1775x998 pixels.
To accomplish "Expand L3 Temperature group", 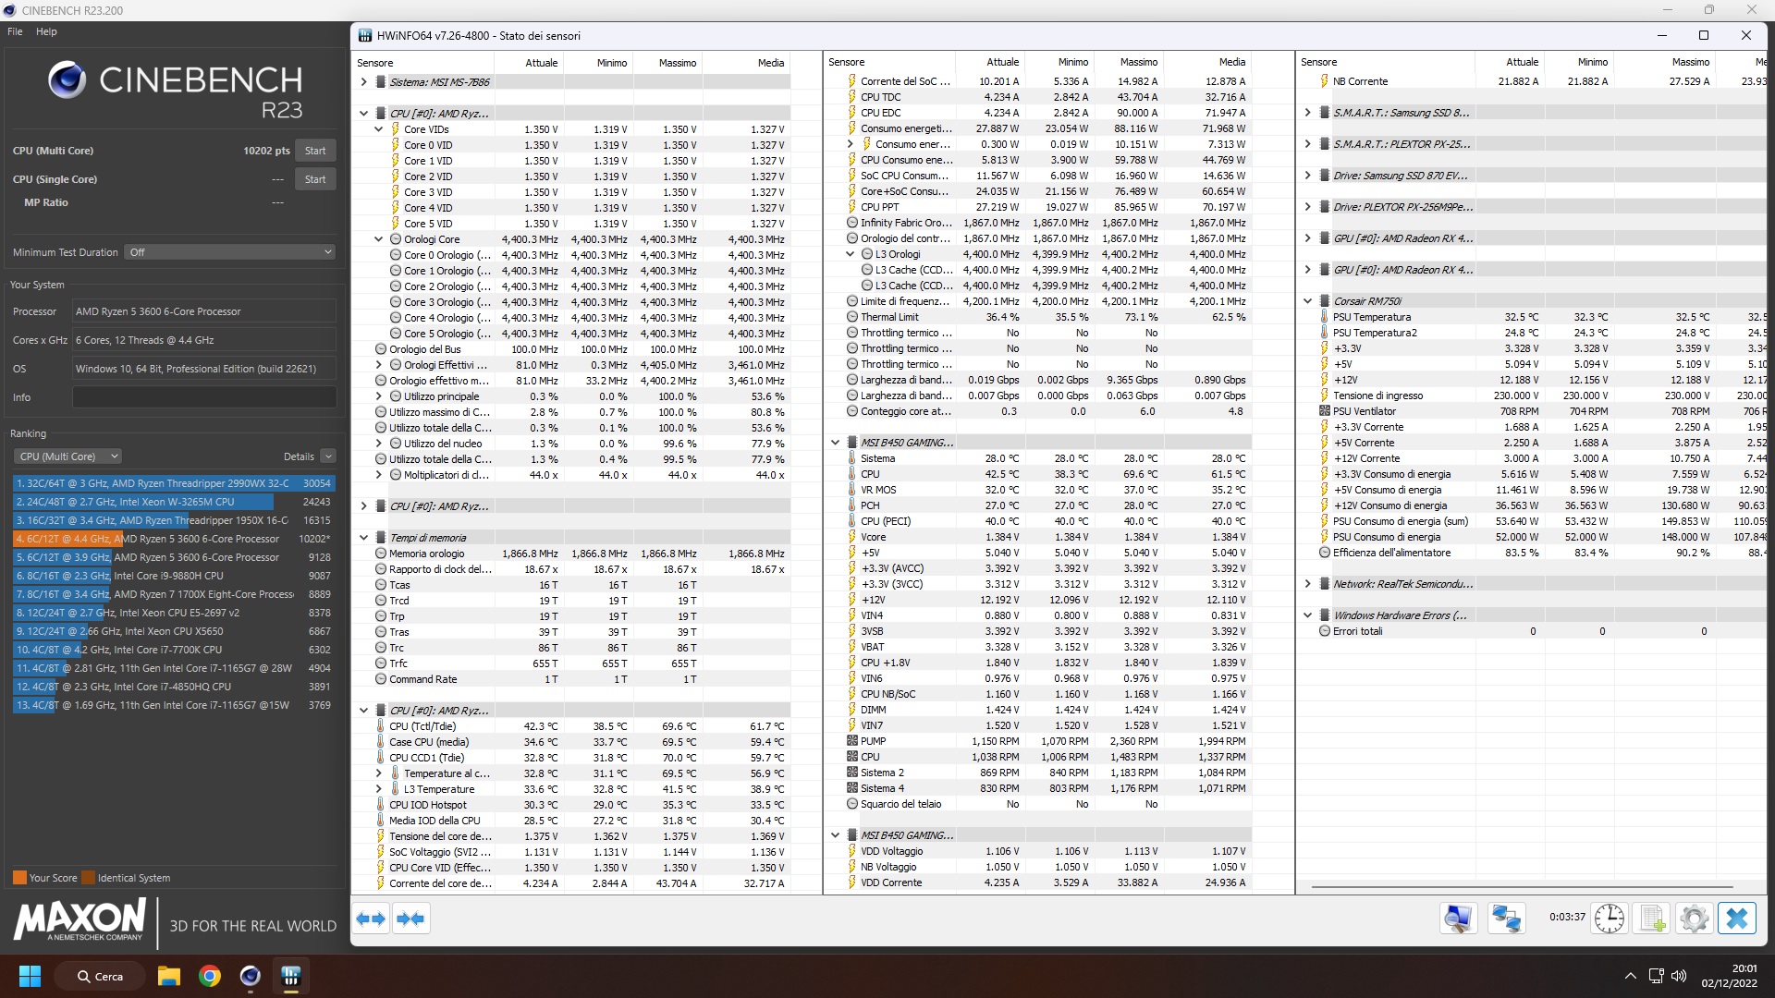I will click(378, 789).
